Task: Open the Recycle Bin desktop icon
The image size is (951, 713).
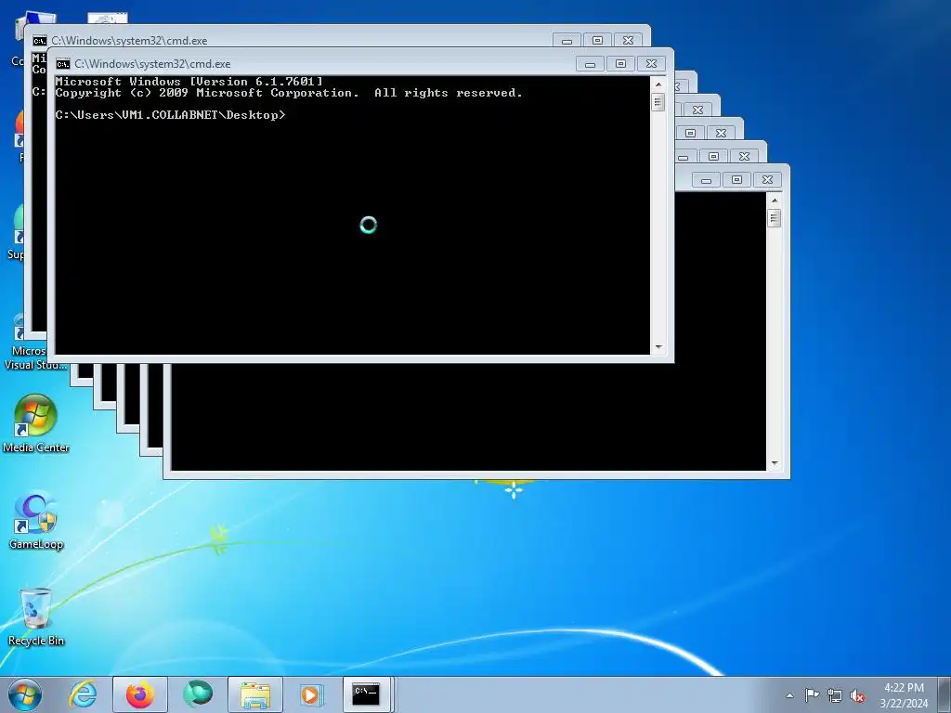Action: tap(36, 616)
